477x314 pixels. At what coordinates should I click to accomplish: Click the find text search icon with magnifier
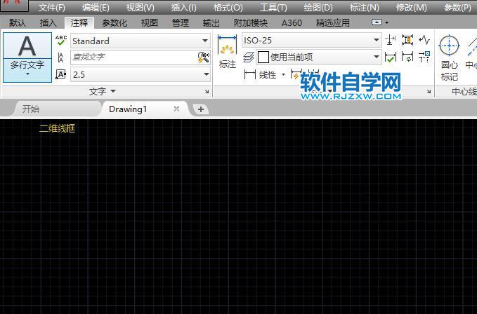pyautogui.click(x=204, y=57)
